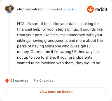The width and height of the screenshot is (112, 101).
Task: Open chronocontract's avatar image
Action: coord(9,9)
